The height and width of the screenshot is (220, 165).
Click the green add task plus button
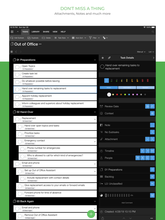click(x=91, y=214)
